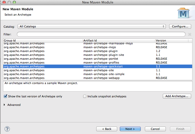Screen dimensions: 195x134
Task: Select the maven-archetype-site-simple row
Action: point(98,74)
